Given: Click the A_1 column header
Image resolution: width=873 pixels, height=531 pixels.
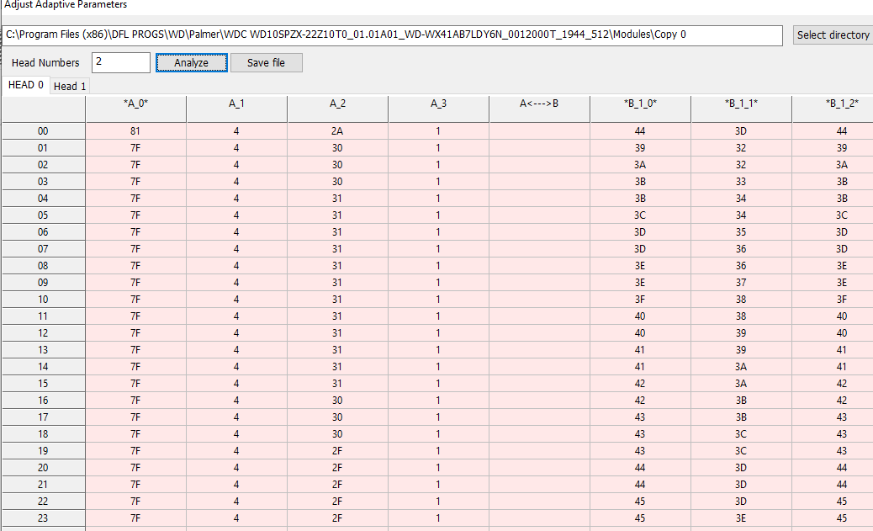Looking at the screenshot, I should (236, 104).
